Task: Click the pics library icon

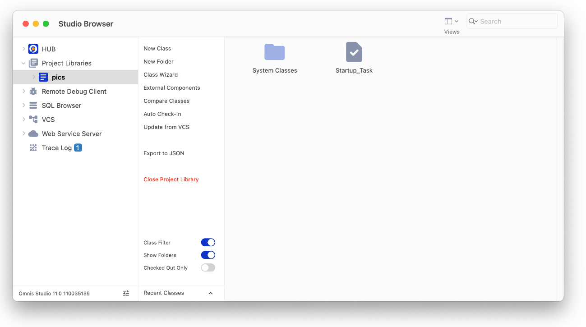Action: [x=43, y=77]
